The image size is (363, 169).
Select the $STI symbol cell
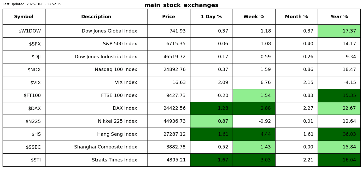[x=36, y=160]
